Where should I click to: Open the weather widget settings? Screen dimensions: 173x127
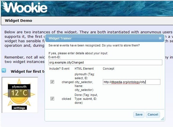[x=19, y=108]
